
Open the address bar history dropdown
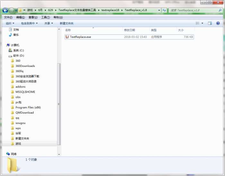[x=159, y=10]
